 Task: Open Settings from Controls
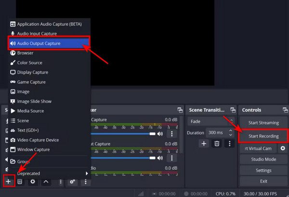[263, 170]
